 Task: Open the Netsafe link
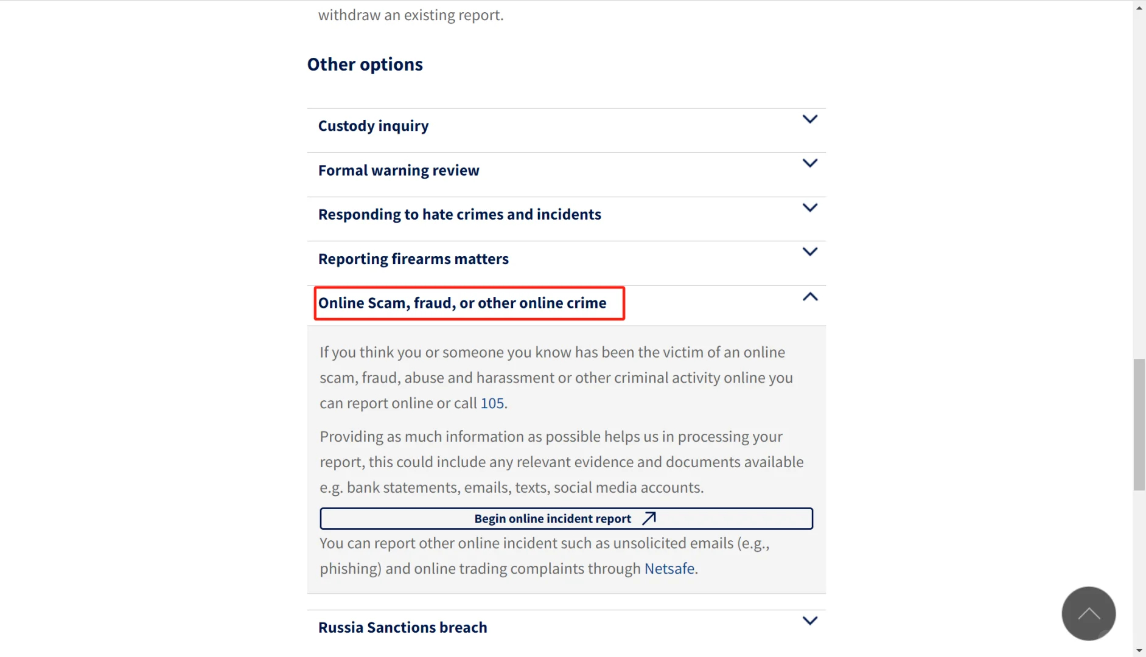(x=669, y=569)
